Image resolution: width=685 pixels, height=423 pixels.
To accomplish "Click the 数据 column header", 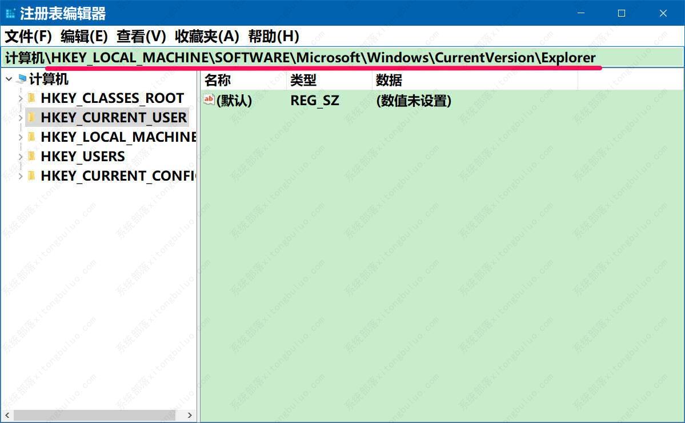I will click(x=388, y=80).
